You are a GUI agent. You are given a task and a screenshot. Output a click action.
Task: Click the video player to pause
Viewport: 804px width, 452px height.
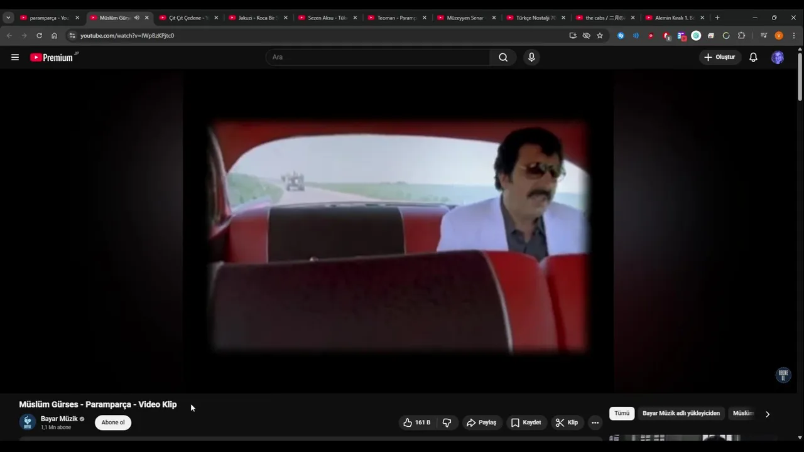pos(398,231)
